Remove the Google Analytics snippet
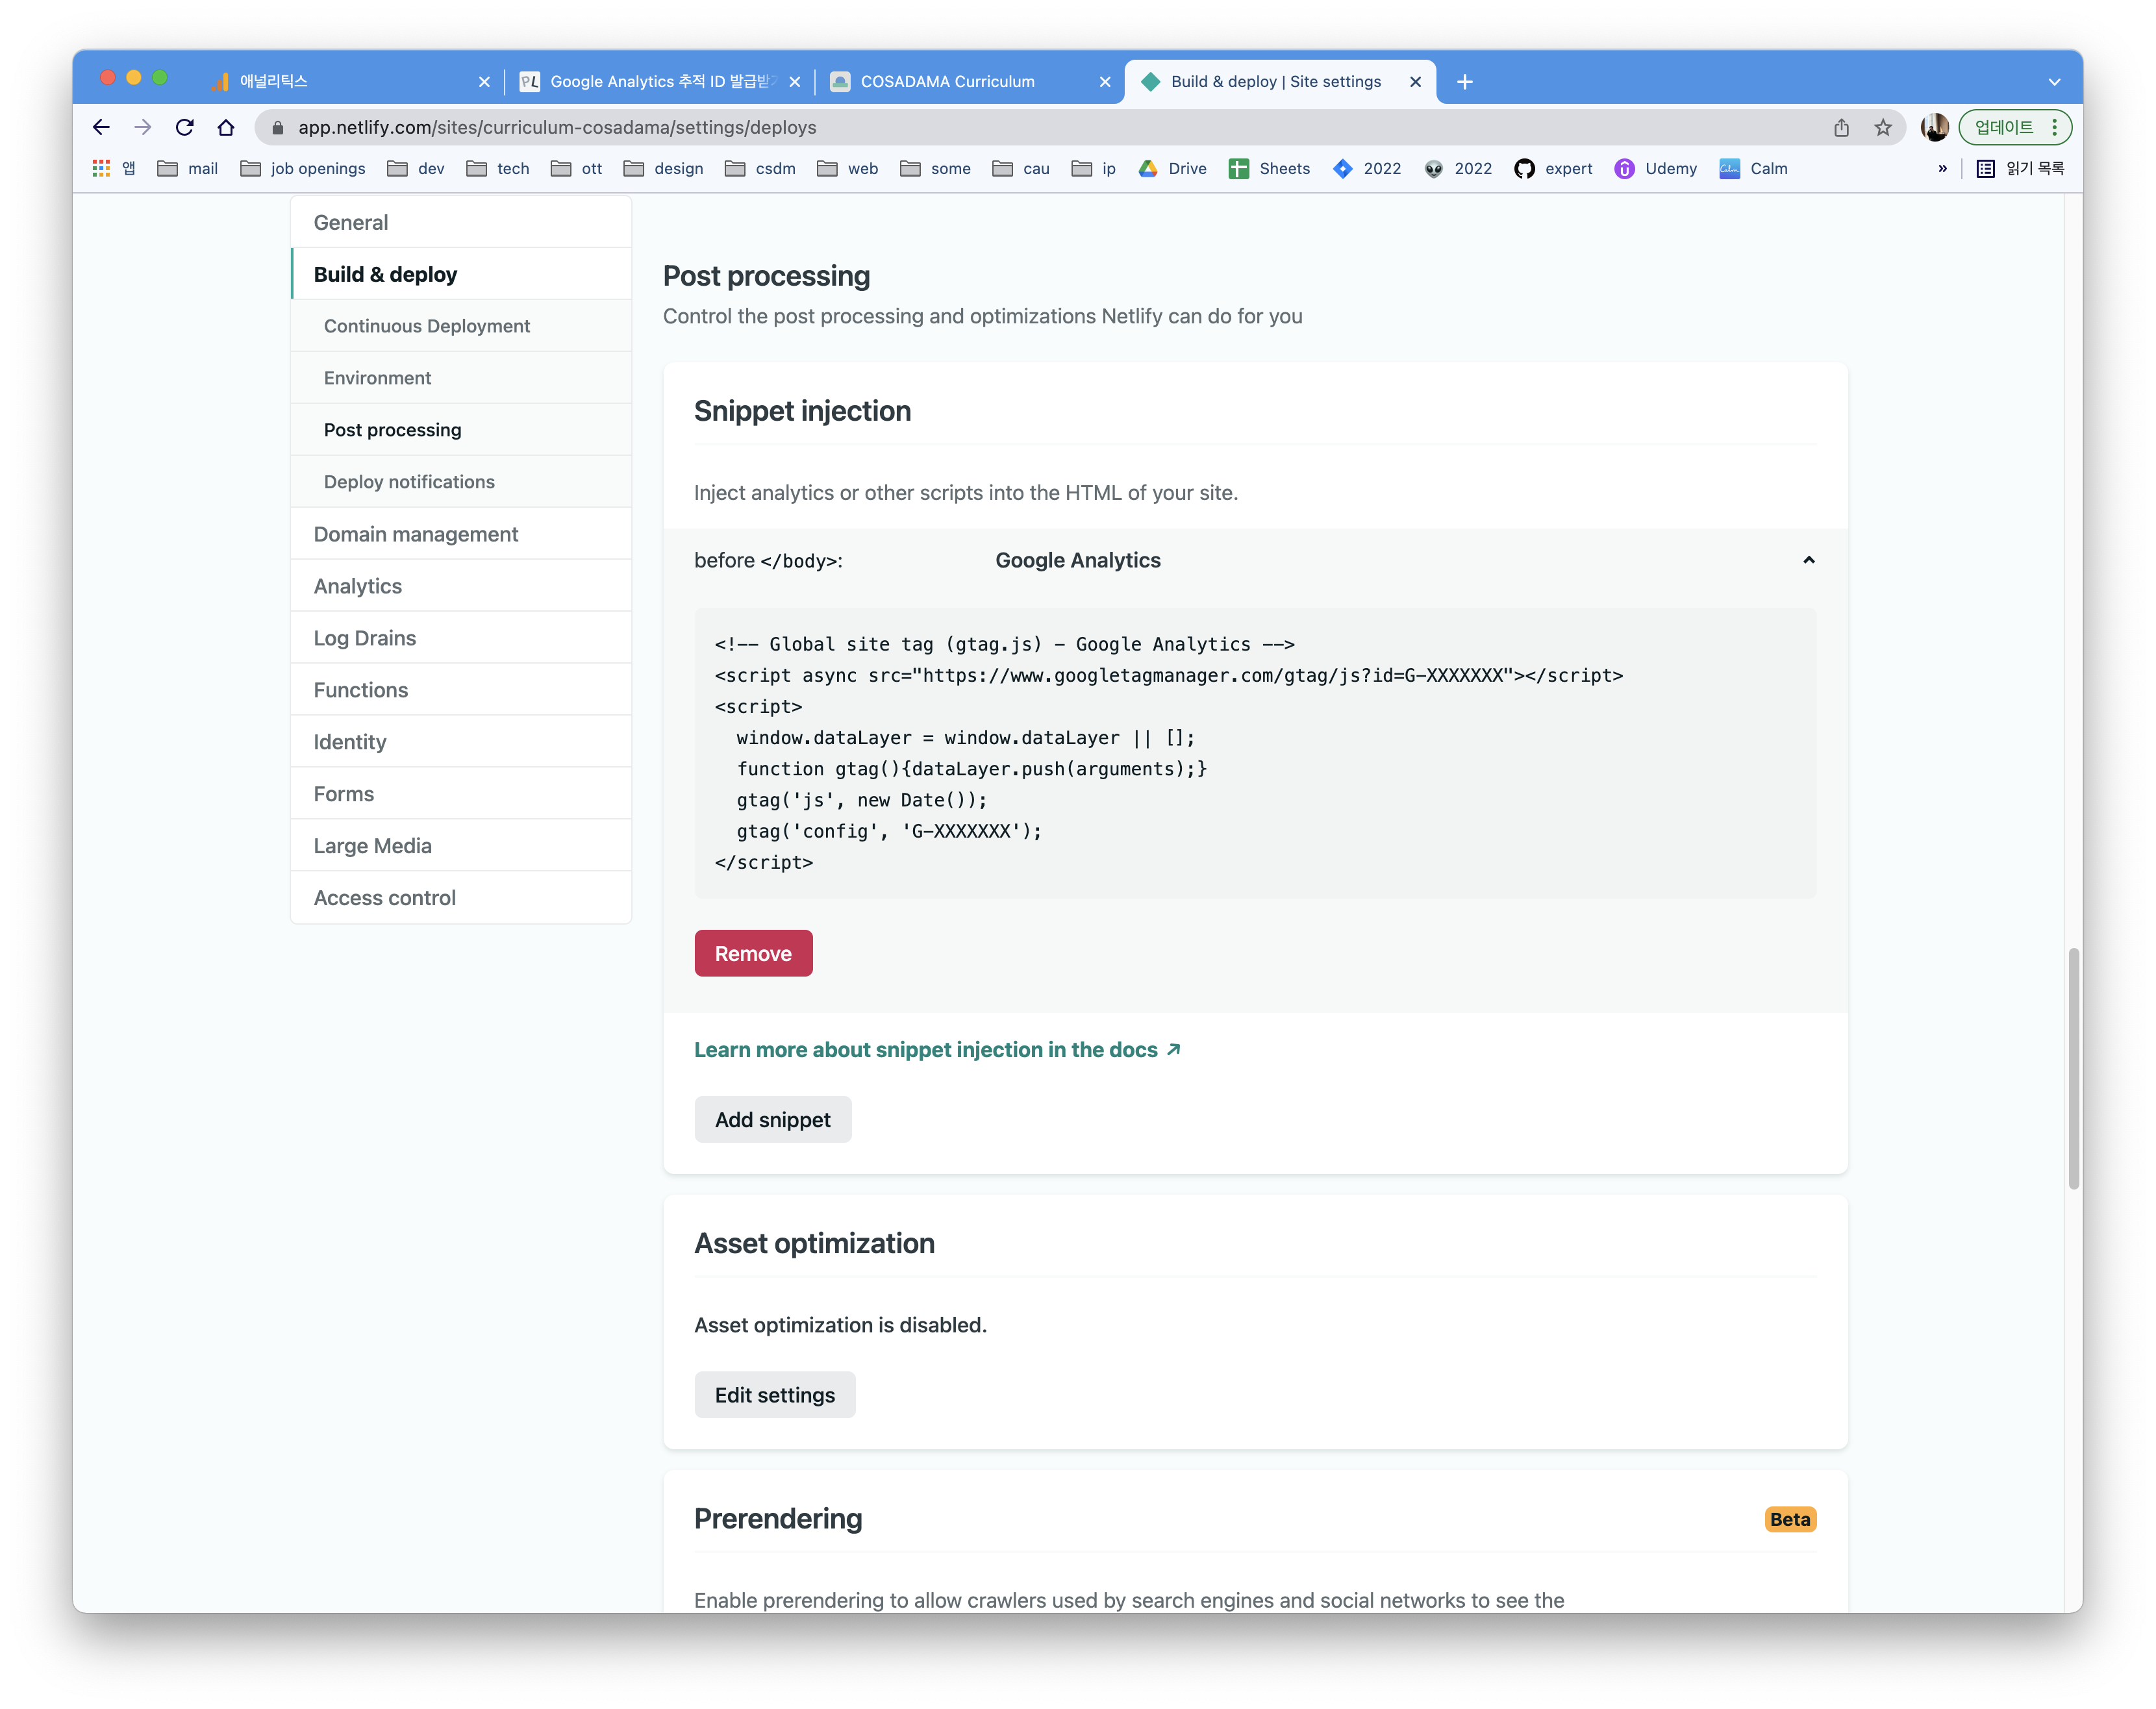 tap(753, 954)
